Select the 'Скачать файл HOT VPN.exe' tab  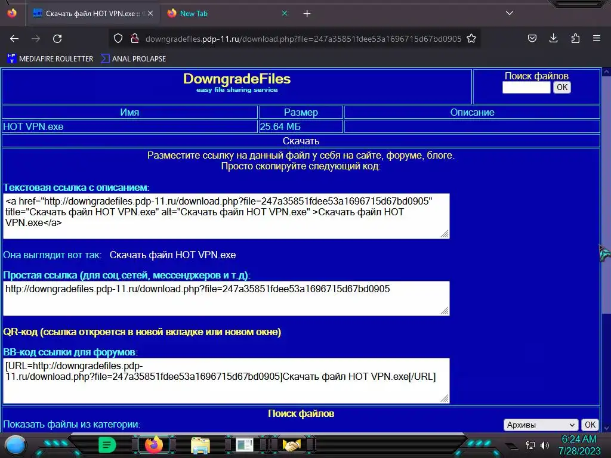tap(94, 14)
